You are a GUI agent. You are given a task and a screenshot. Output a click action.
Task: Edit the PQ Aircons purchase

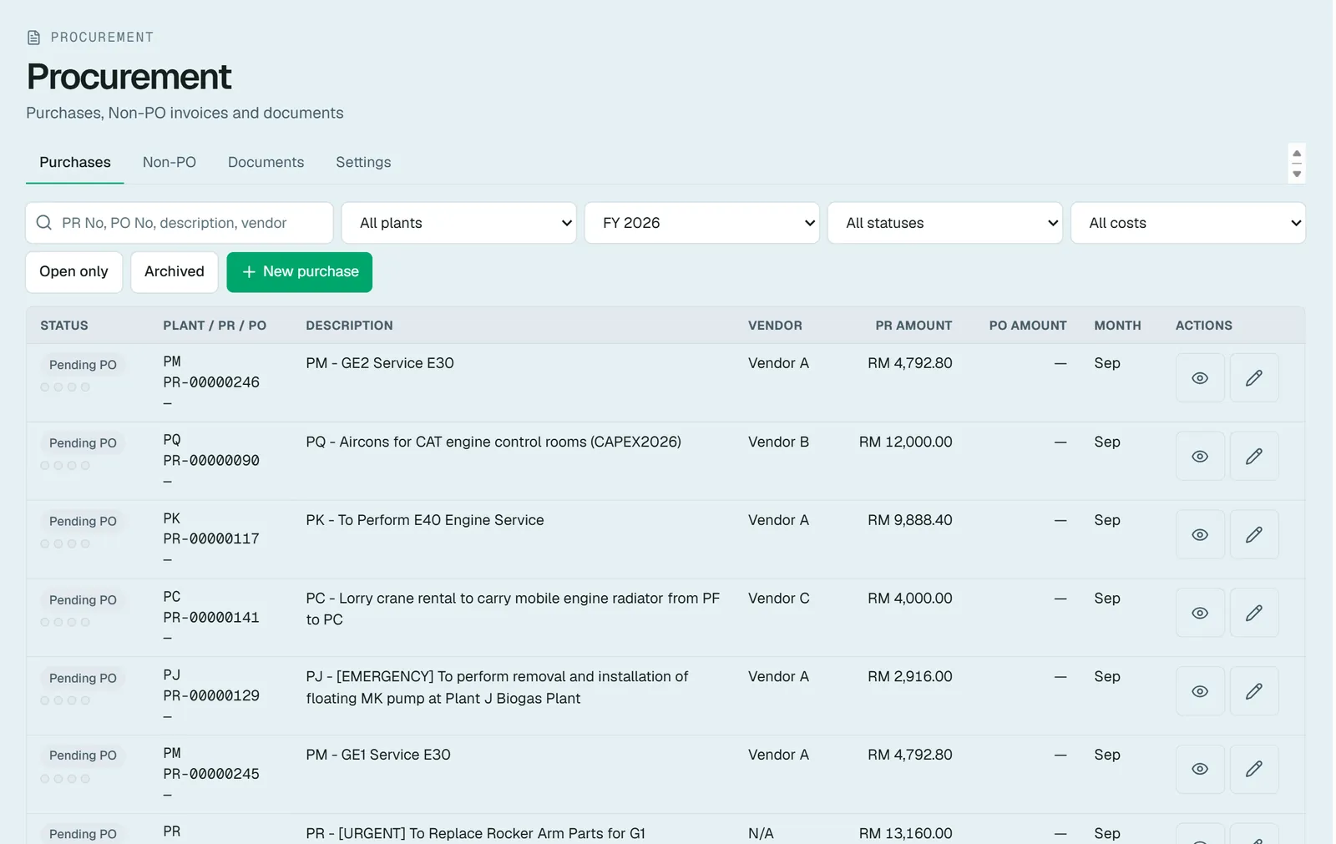coord(1253,457)
